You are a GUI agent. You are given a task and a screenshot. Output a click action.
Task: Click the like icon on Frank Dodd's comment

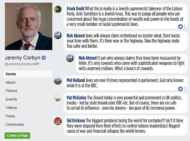180,27
